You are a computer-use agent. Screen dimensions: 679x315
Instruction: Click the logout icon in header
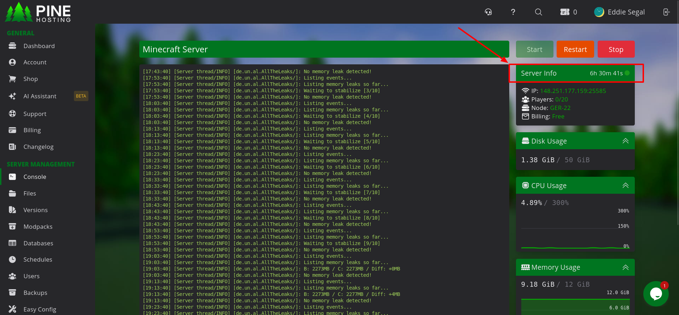666,12
